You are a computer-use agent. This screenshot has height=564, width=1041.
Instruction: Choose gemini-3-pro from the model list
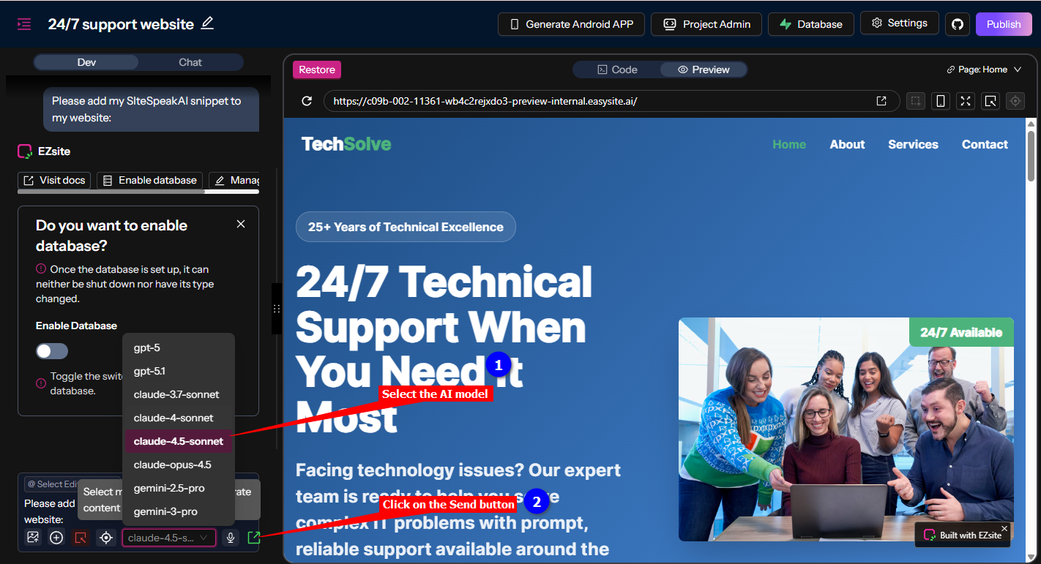(x=165, y=511)
